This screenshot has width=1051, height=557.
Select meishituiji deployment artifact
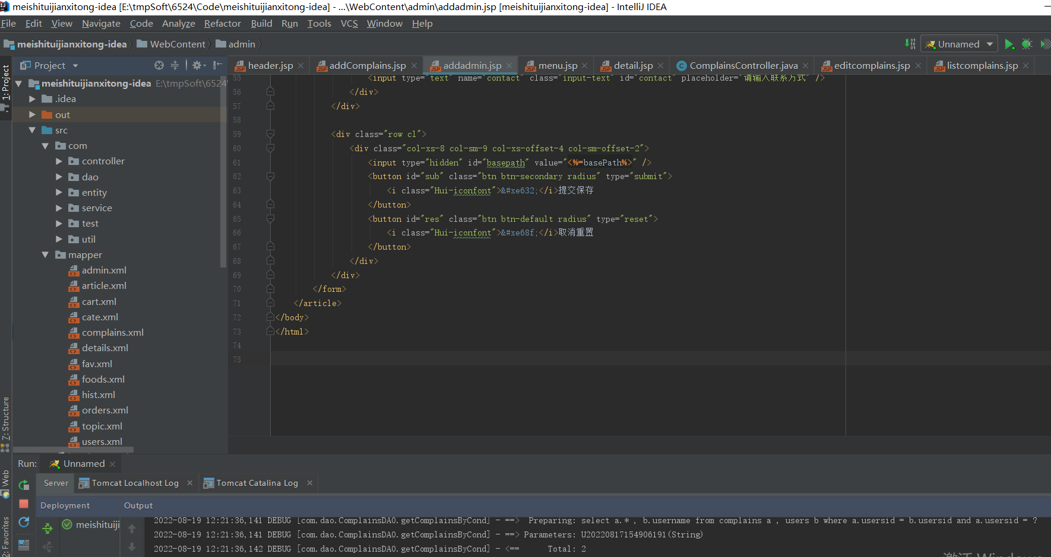(91, 524)
